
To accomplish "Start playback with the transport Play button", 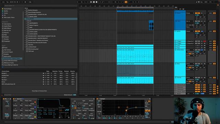I will 91,2.
